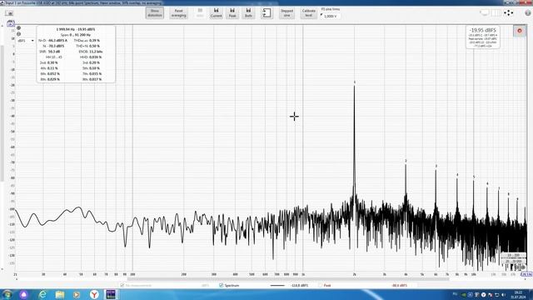
Task: Save Current trace icon
Action: point(217,13)
